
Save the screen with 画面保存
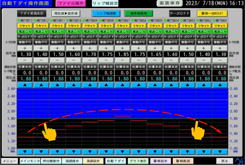tap(169, 3)
